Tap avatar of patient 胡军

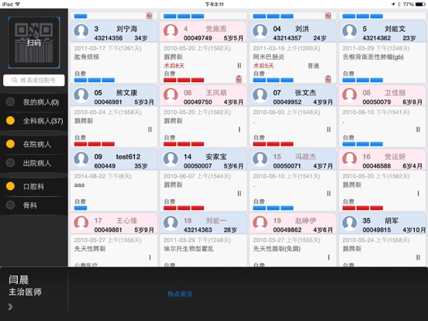click(350, 223)
